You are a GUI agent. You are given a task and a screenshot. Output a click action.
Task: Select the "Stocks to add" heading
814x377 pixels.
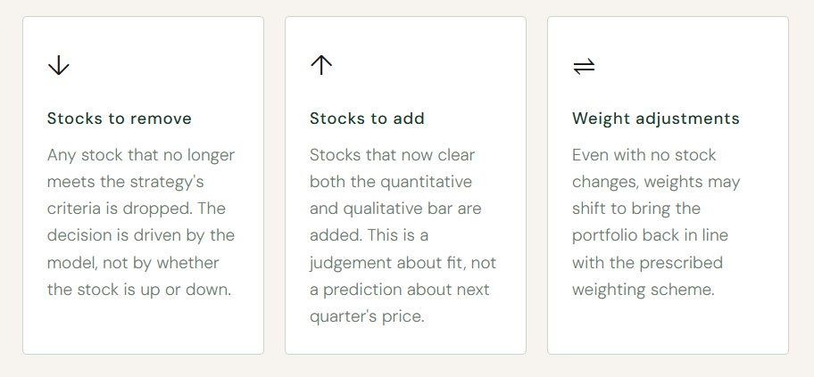click(x=367, y=119)
